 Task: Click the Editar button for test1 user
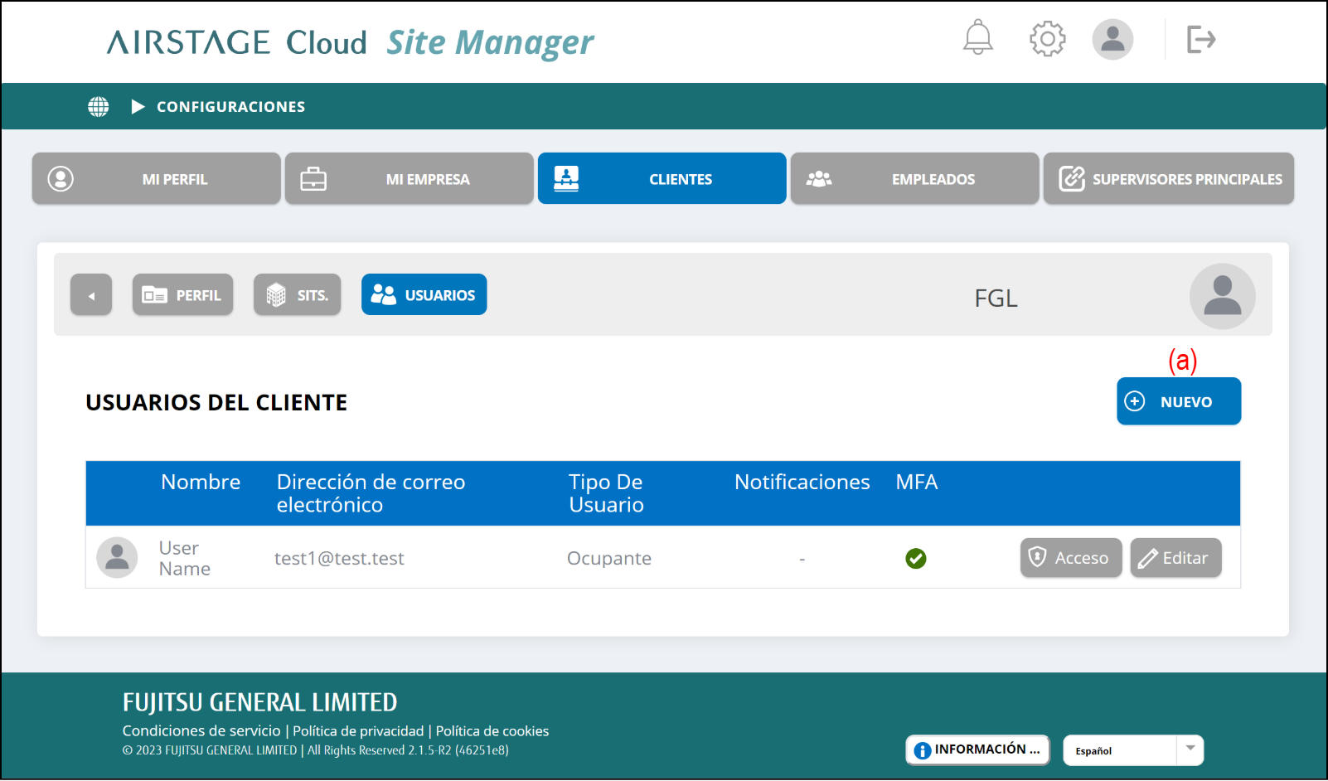1175,558
